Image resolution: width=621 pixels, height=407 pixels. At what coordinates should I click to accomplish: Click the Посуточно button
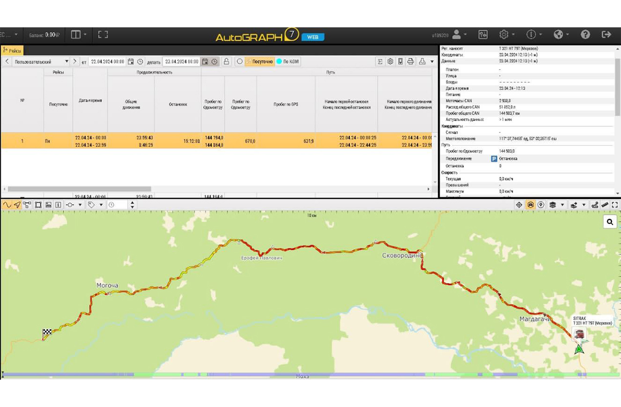pos(259,61)
